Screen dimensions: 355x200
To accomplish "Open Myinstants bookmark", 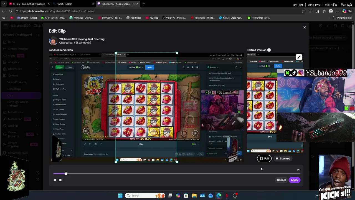I will [x=202, y=18].
